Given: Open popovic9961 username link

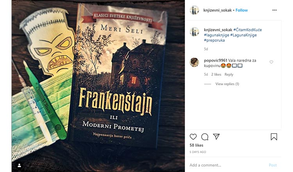Looking at the screenshot, I should pyautogui.click(x=215, y=60).
